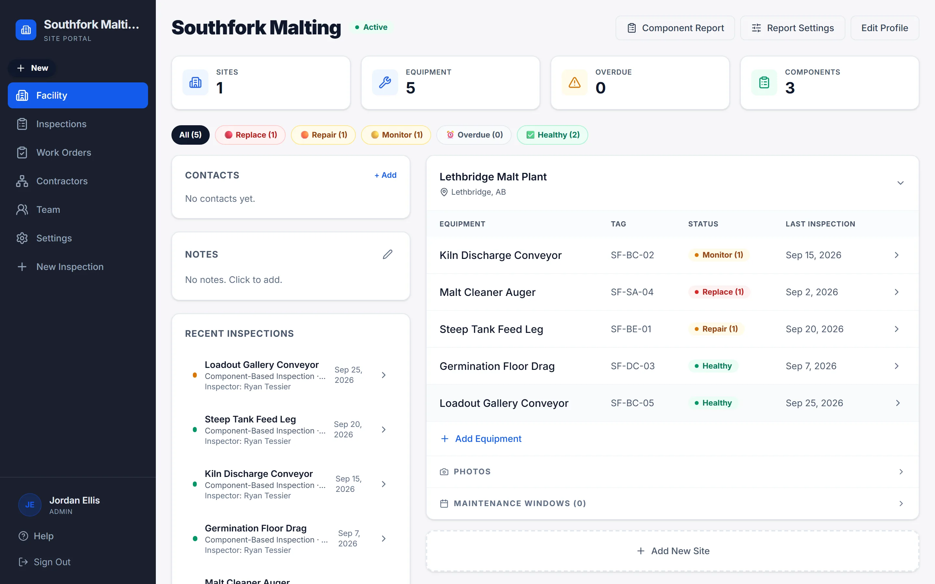935x584 pixels.
Task: Click the JE user avatar
Action: [x=30, y=505]
